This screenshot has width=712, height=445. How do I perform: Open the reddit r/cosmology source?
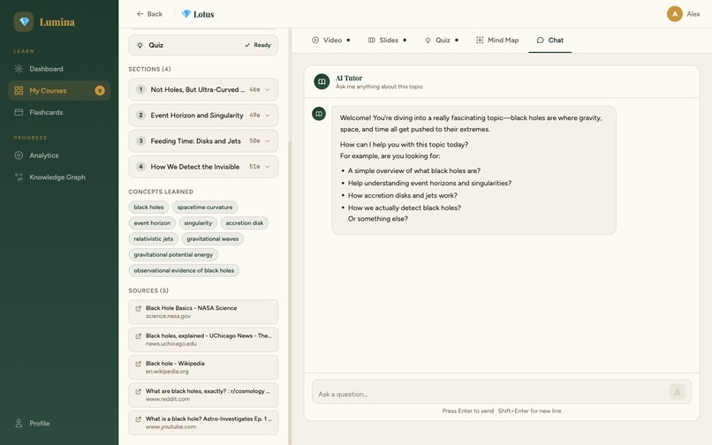point(203,395)
